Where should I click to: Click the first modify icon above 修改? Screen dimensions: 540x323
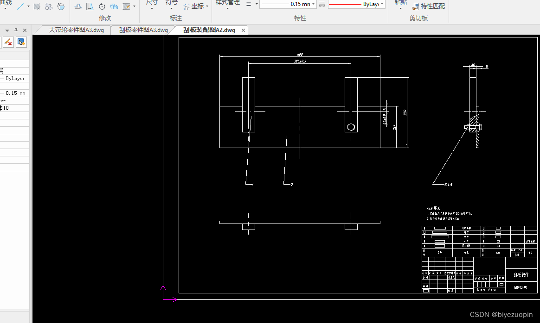click(78, 6)
